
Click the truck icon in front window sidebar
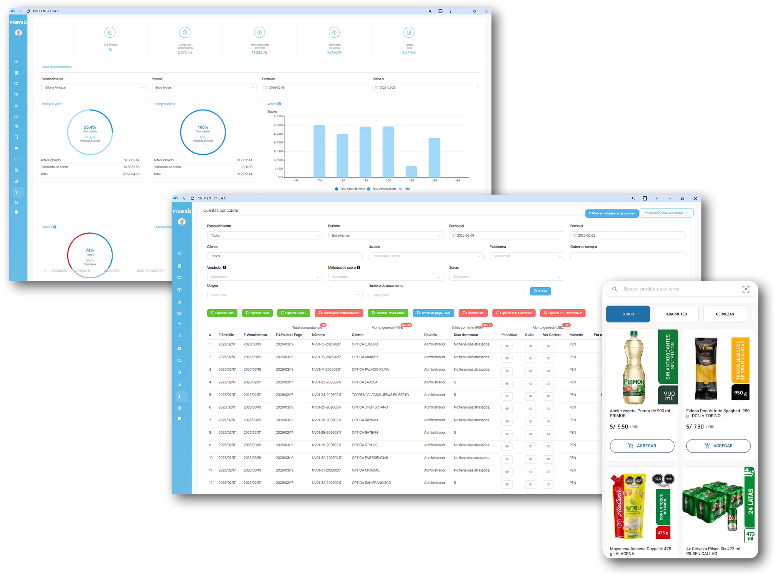click(x=180, y=361)
